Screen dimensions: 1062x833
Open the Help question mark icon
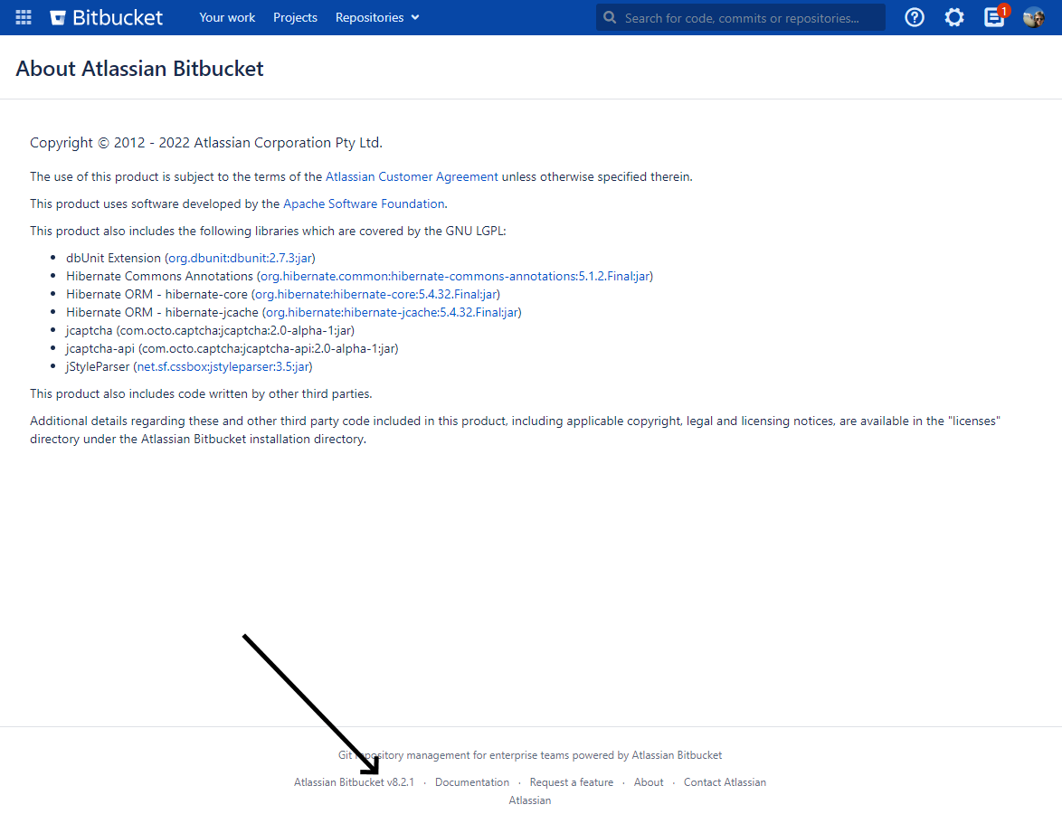pos(915,17)
